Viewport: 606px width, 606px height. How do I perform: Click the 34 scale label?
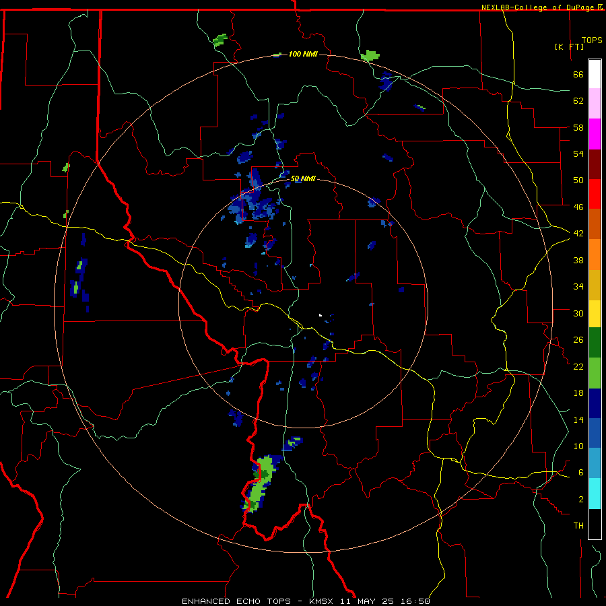[x=578, y=287]
